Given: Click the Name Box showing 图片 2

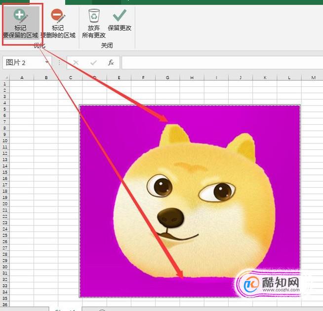Looking at the screenshot, I should [x=27, y=63].
